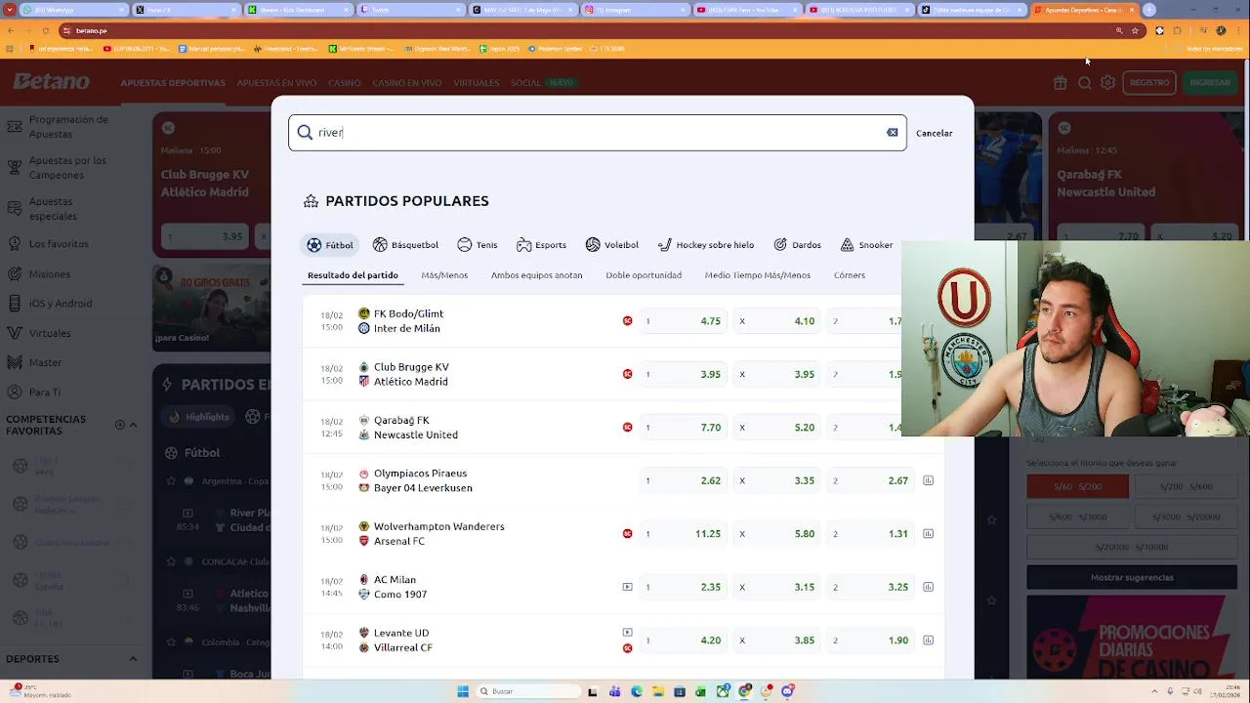Click the header search magnifier icon
The height and width of the screenshot is (703, 1250).
[1084, 83]
